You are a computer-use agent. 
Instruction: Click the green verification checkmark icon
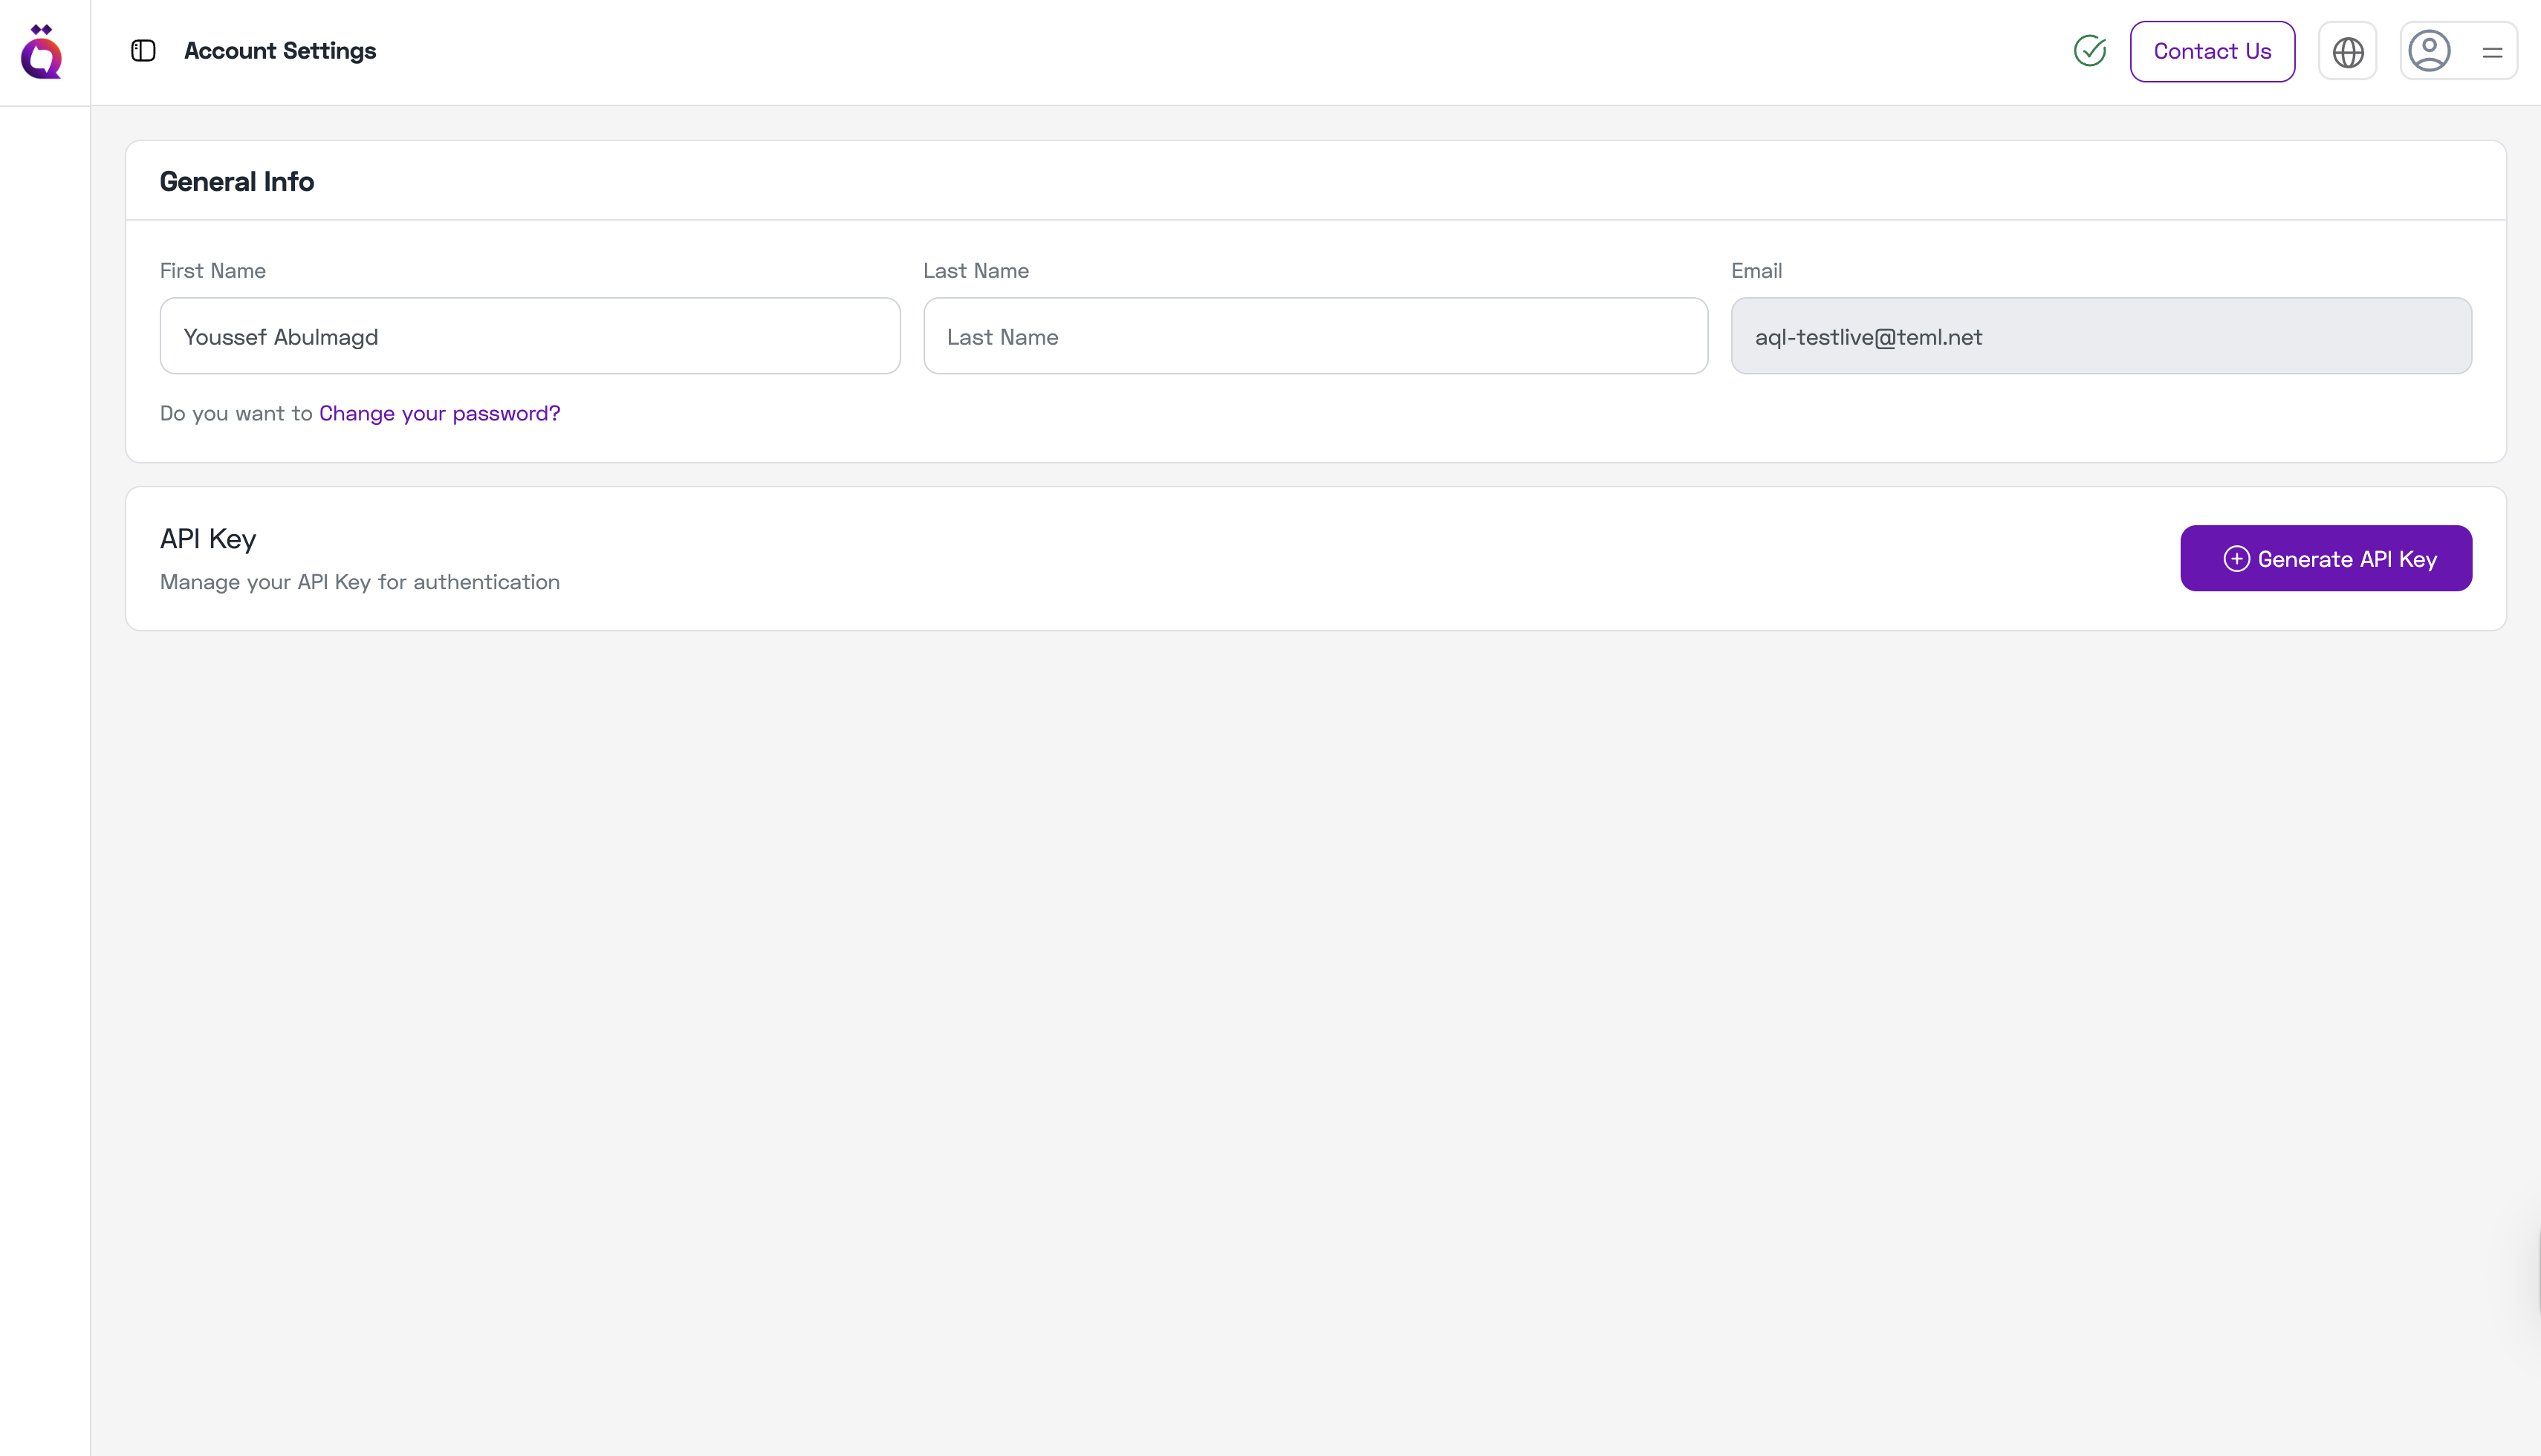tap(2090, 51)
